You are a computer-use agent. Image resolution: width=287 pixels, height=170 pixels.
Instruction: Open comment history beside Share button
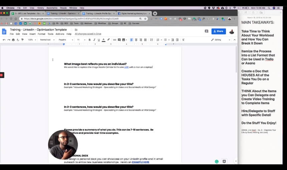207,31
